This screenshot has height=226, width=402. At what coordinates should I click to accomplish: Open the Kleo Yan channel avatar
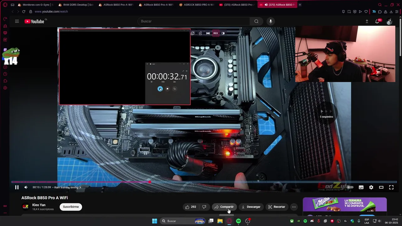coord(25,207)
